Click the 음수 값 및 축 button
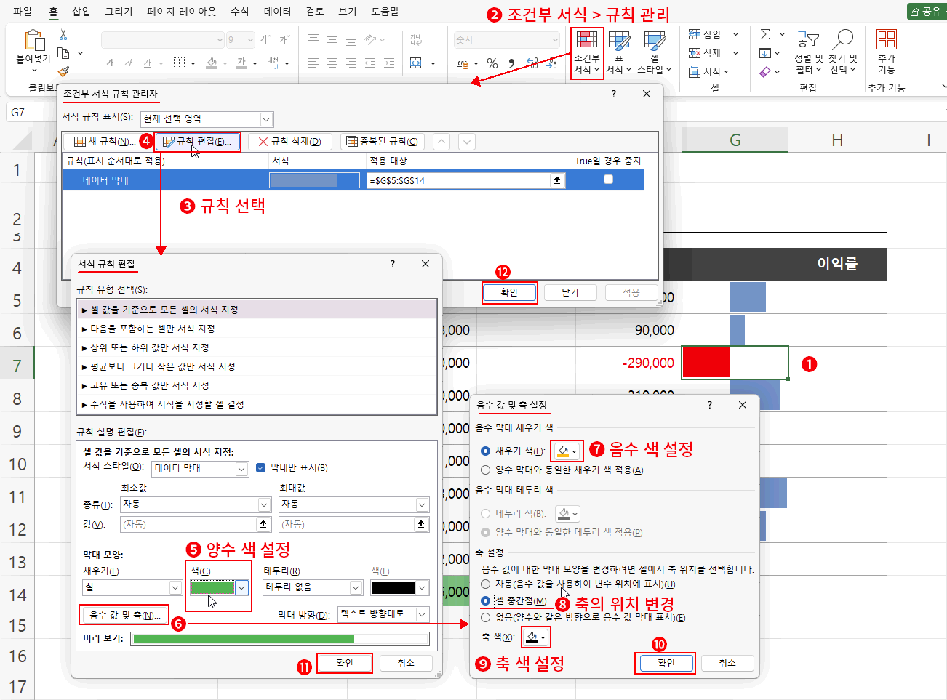This screenshot has width=947, height=700. point(124,615)
